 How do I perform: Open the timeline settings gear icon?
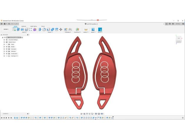[183, 118]
